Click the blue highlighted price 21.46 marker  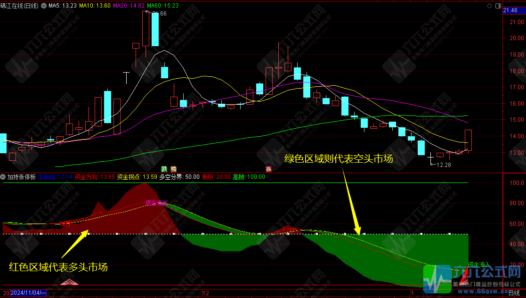pyautogui.click(x=512, y=10)
